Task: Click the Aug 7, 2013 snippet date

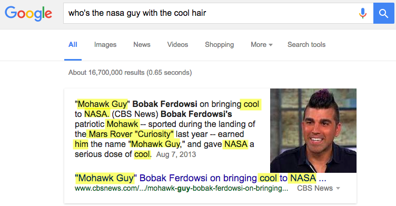Action: point(176,154)
